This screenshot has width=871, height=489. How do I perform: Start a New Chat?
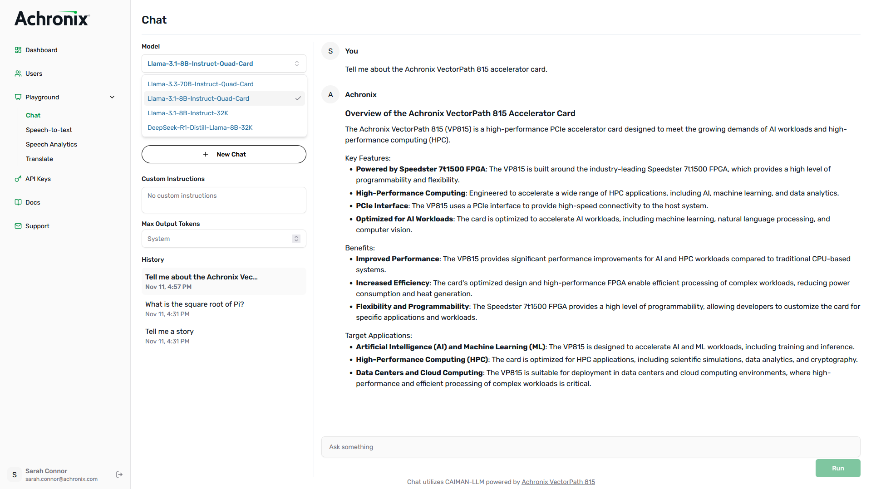click(x=224, y=154)
